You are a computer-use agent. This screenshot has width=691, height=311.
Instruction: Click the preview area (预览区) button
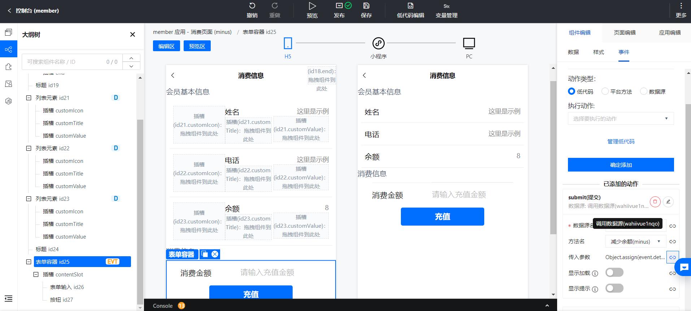point(197,46)
